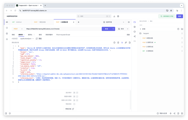Open the POST method dropdown
The width and height of the screenshot is (188, 120).
pos(17,29)
